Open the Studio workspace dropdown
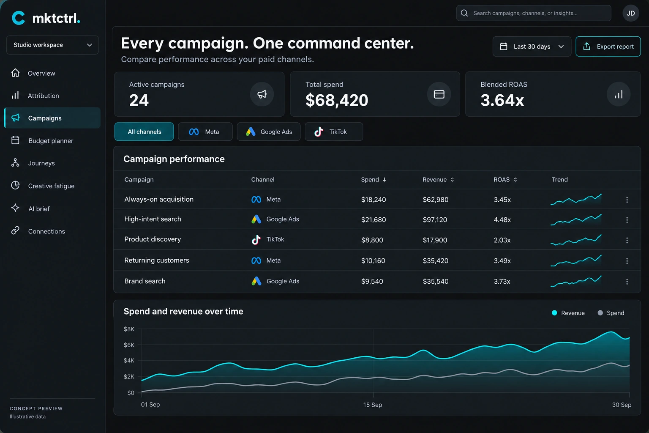 click(x=52, y=45)
